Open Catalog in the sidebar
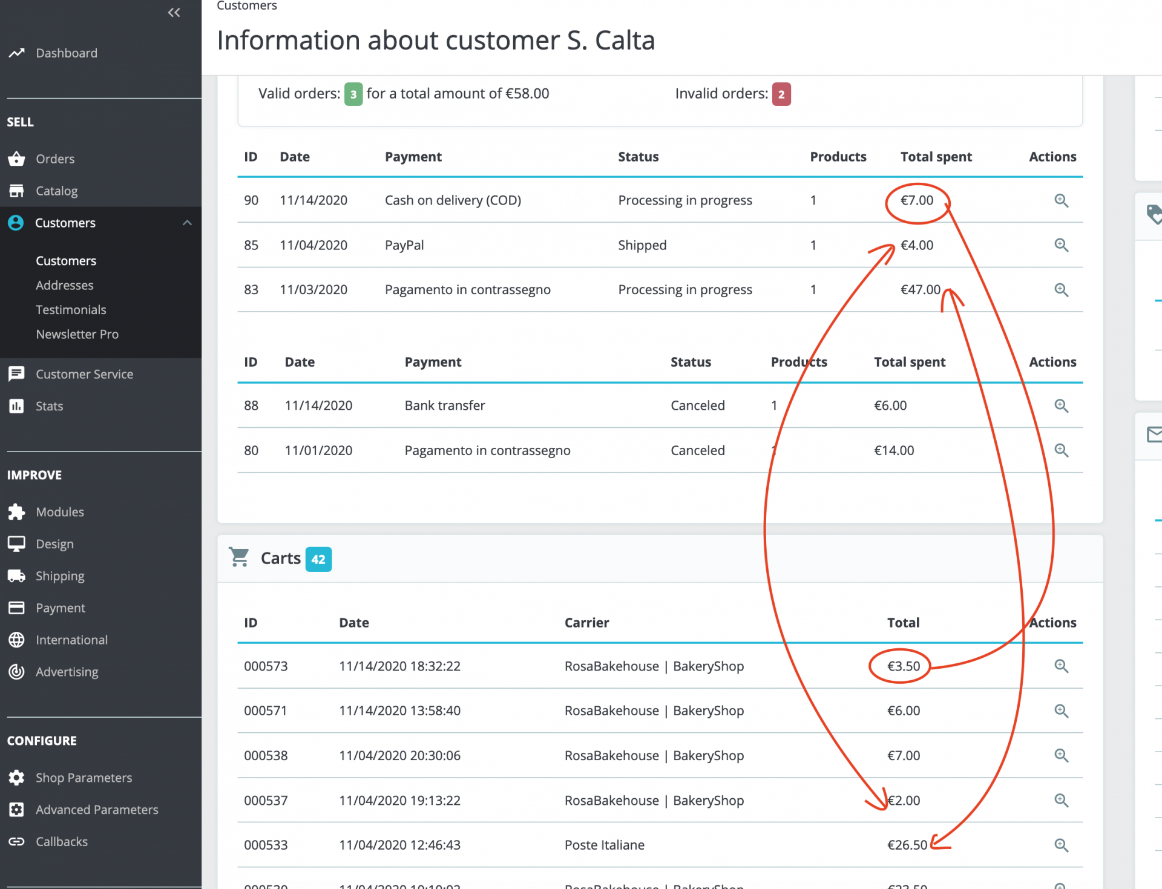The height and width of the screenshot is (889, 1162). 56,191
